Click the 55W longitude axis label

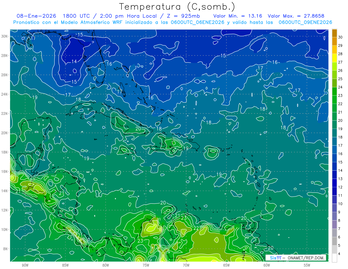(x=307, y=265)
